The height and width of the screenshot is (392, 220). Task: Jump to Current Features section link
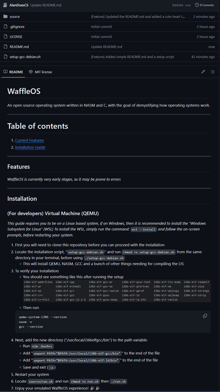point(29,141)
